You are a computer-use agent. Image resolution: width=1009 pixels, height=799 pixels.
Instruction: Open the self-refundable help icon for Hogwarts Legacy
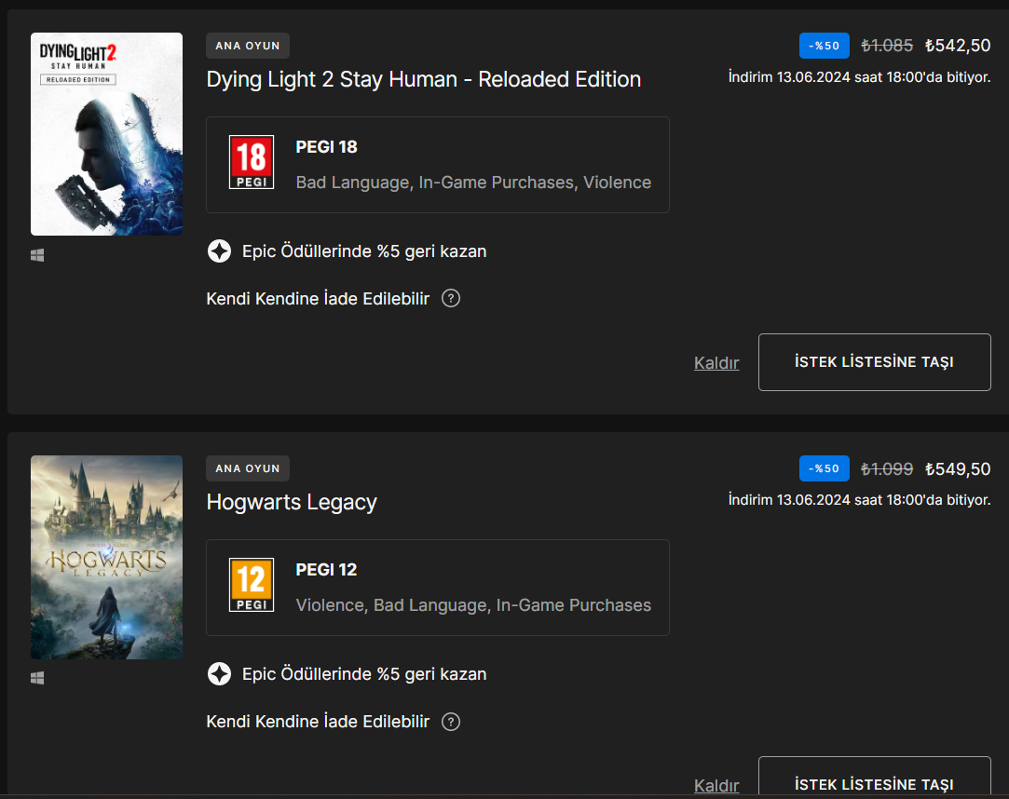[450, 722]
